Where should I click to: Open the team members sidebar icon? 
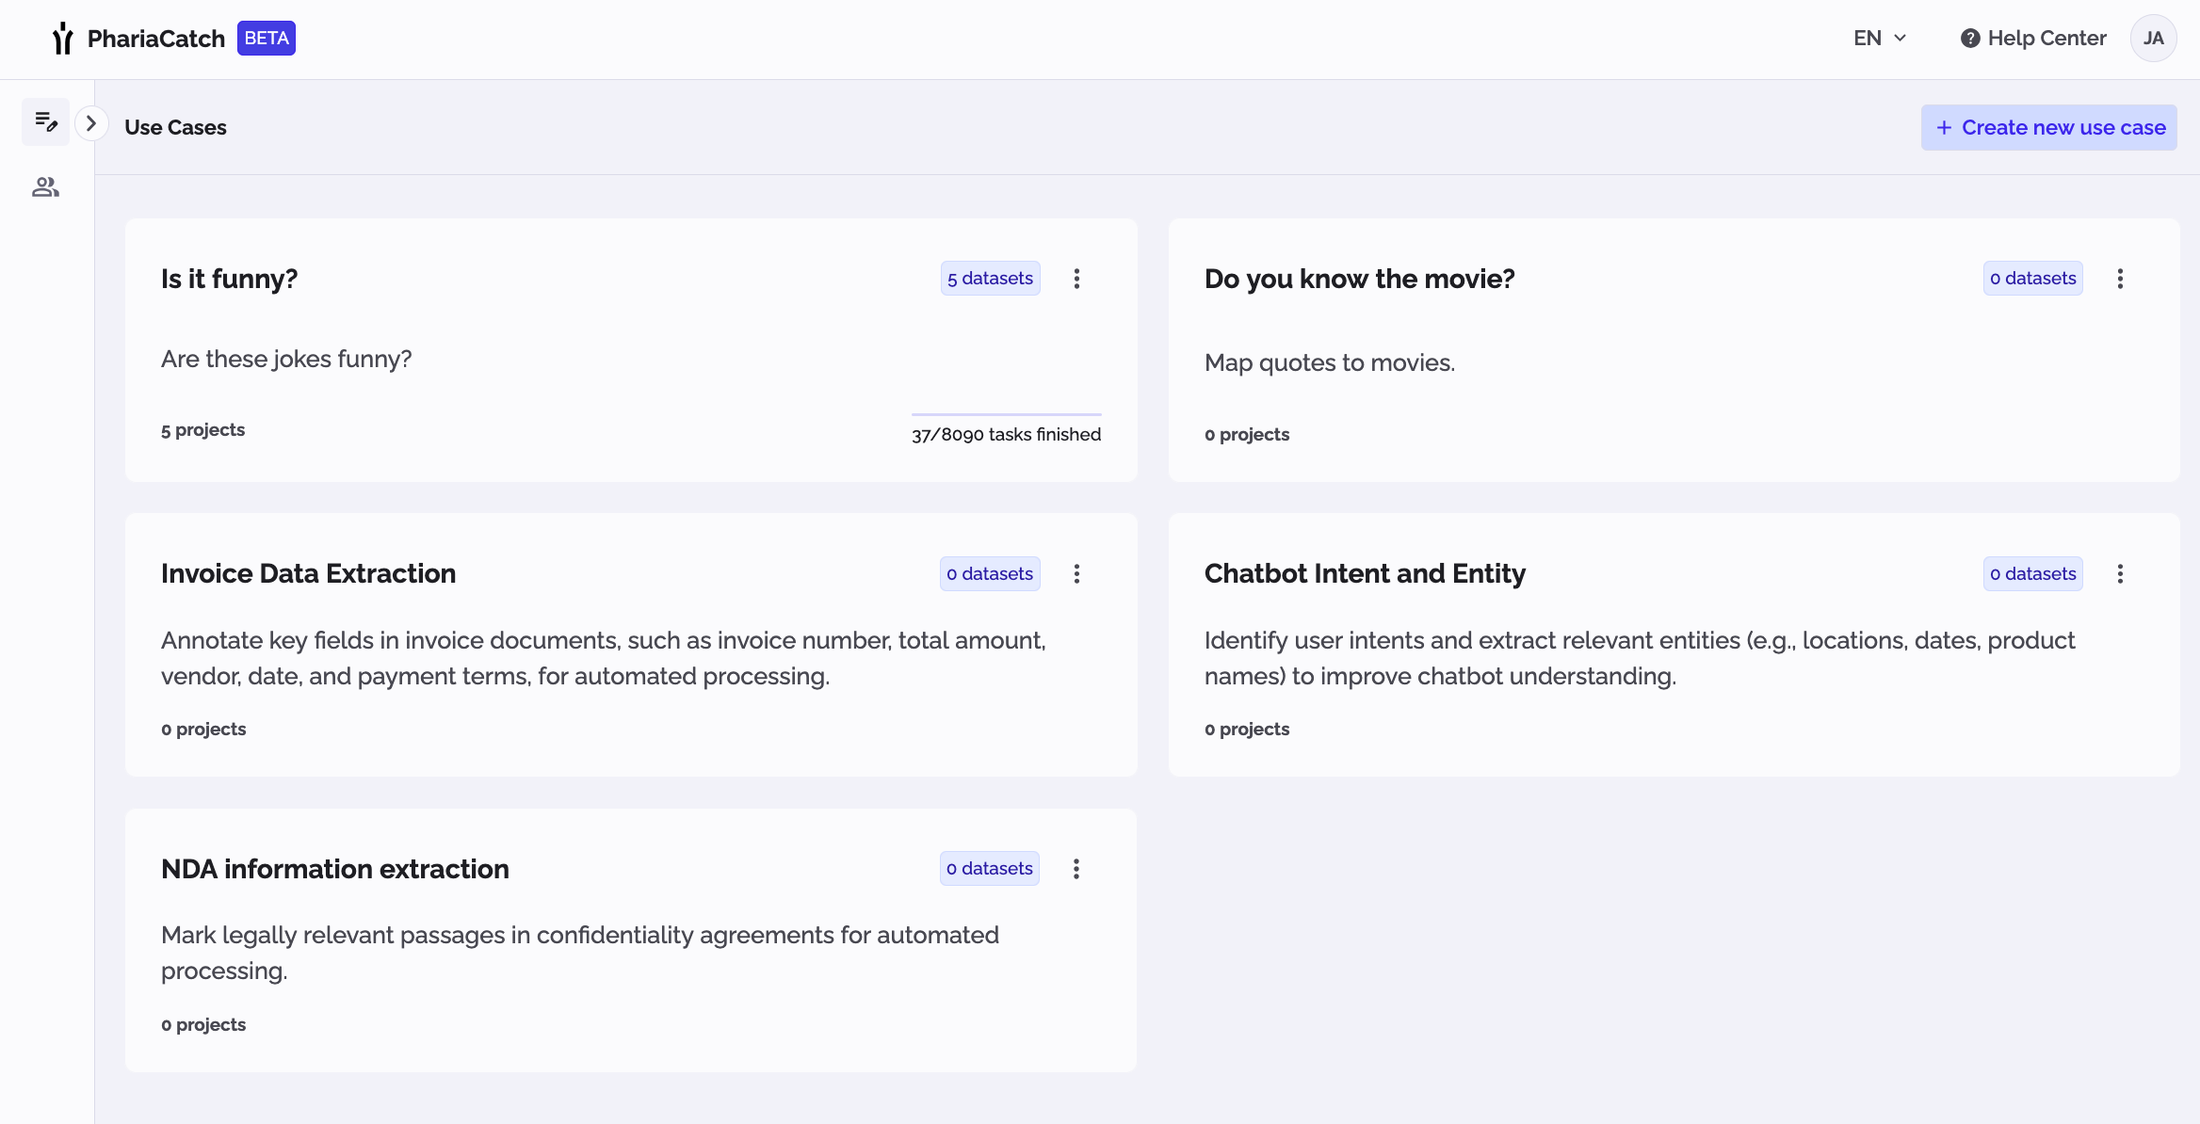(45, 186)
